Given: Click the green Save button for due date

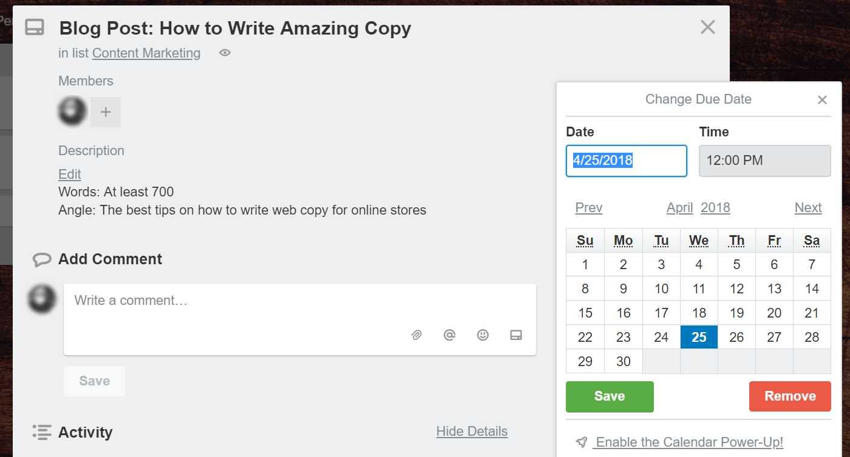Looking at the screenshot, I should click(x=610, y=396).
